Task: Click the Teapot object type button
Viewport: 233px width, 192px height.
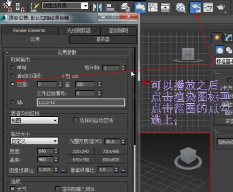Action: (224, 121)
